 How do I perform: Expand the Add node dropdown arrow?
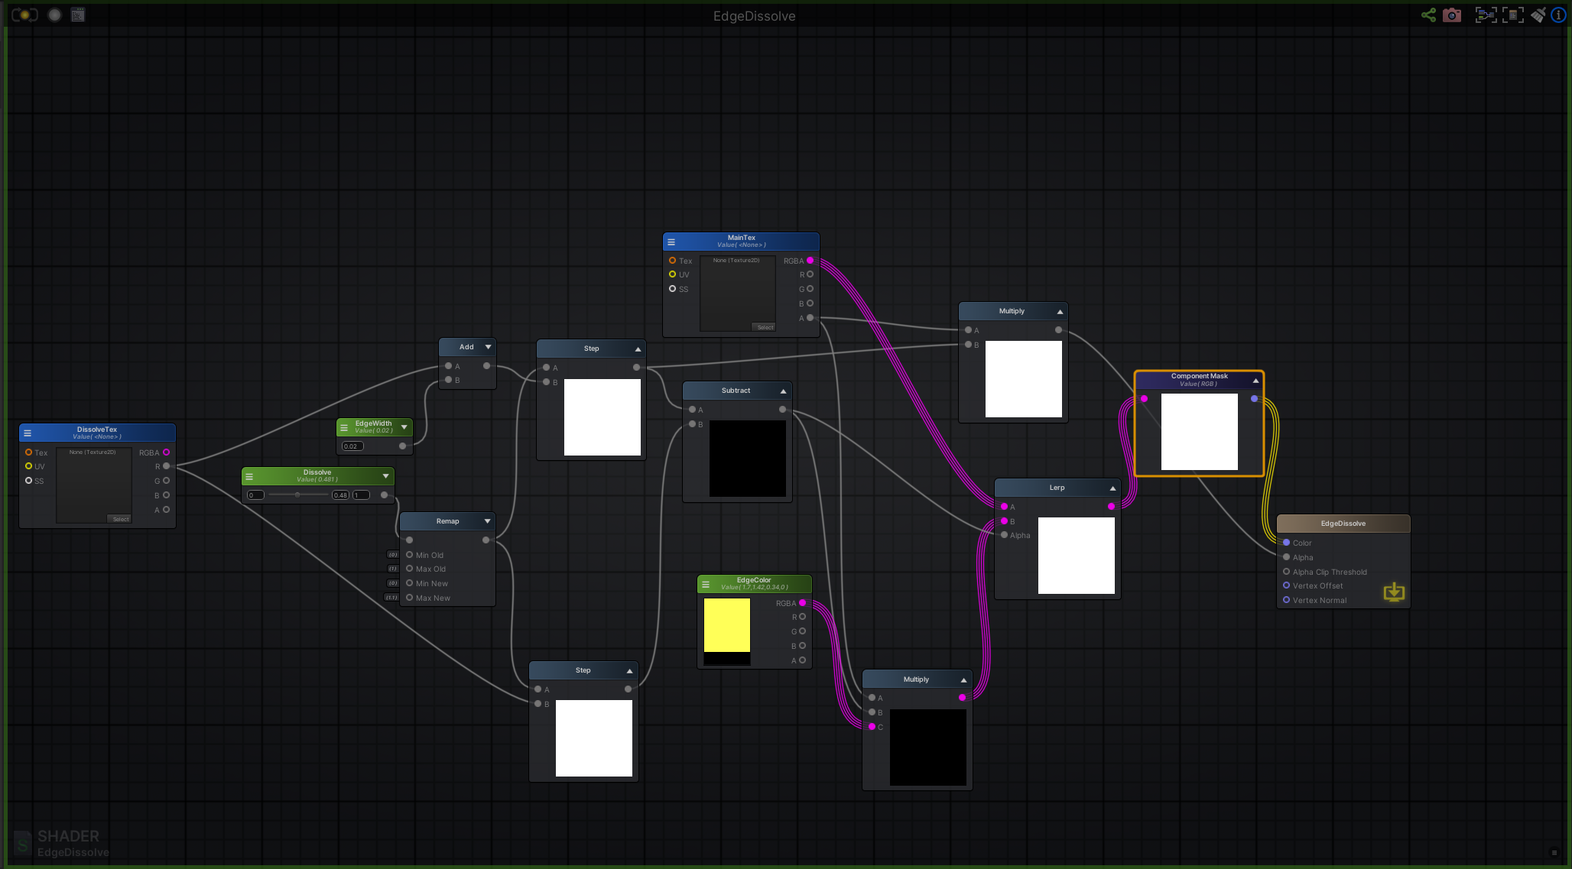[488, 347]
